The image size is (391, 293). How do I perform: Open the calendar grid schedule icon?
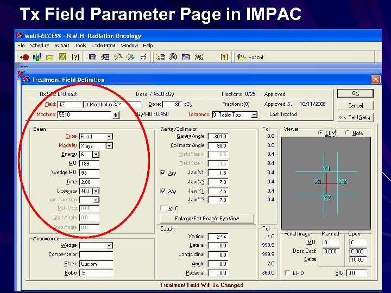coord(92,57)
